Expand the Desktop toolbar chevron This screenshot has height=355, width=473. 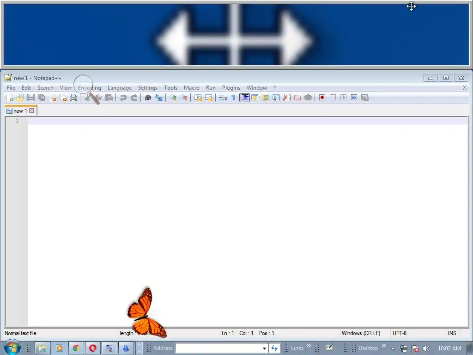tap(384, 346)
